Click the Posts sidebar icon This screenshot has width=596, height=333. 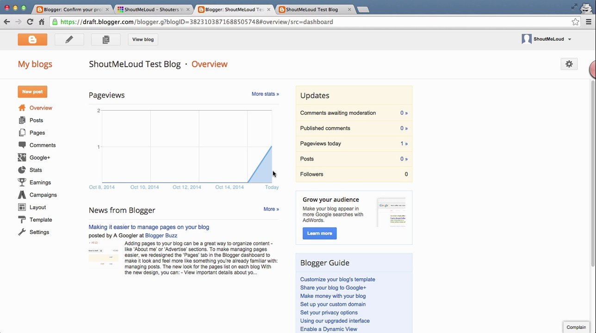pos(22,120)
